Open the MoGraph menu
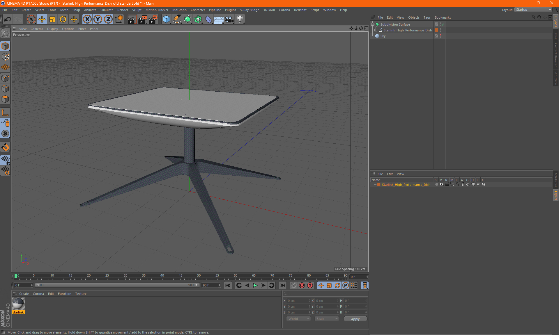Screen dimensions: 559x335 tap(179, 10)
